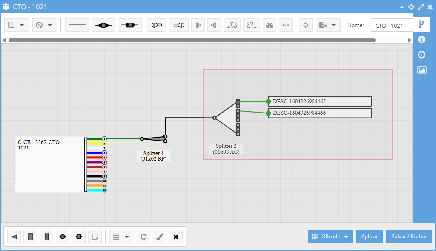Open the align lines dropdown in bottom toolbar

pyautogui.click(x=121, y=237)
